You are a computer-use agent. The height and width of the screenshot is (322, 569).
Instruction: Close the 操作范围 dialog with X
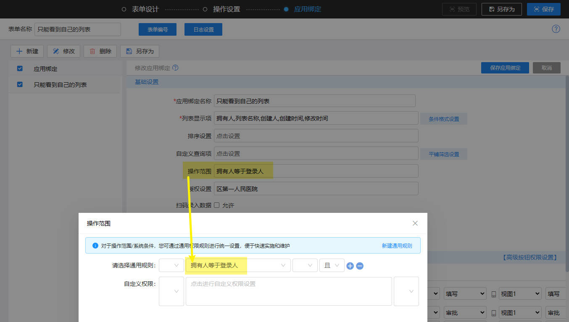click(x=415, y=223)
